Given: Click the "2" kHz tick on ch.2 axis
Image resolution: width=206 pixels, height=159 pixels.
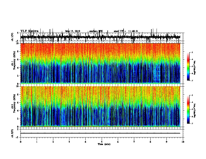Looking at the screenshot, I should pos(18,119).
